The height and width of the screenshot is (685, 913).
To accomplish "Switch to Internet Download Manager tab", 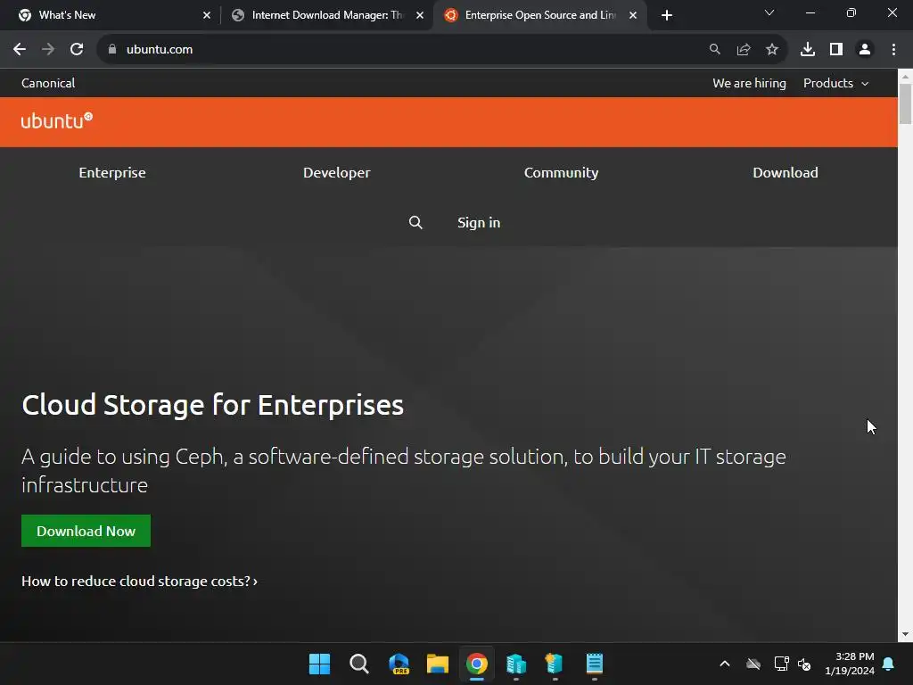I will pos(326,15).
